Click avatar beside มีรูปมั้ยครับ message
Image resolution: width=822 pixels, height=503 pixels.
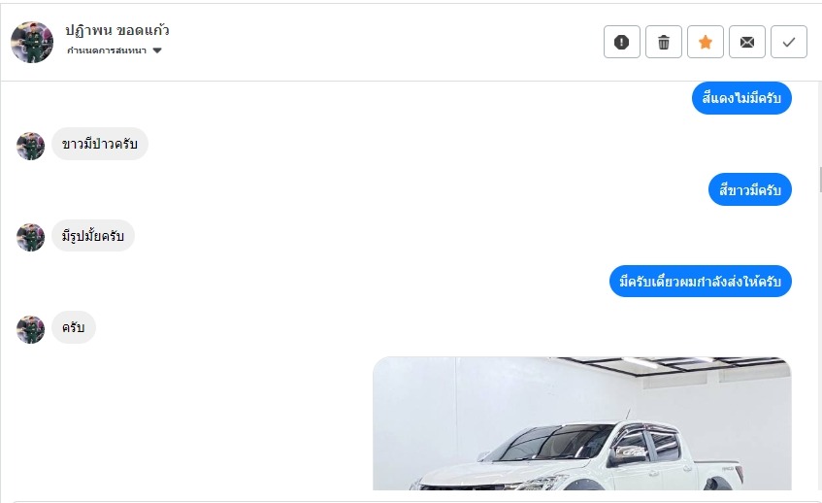[x=30, y=237]
